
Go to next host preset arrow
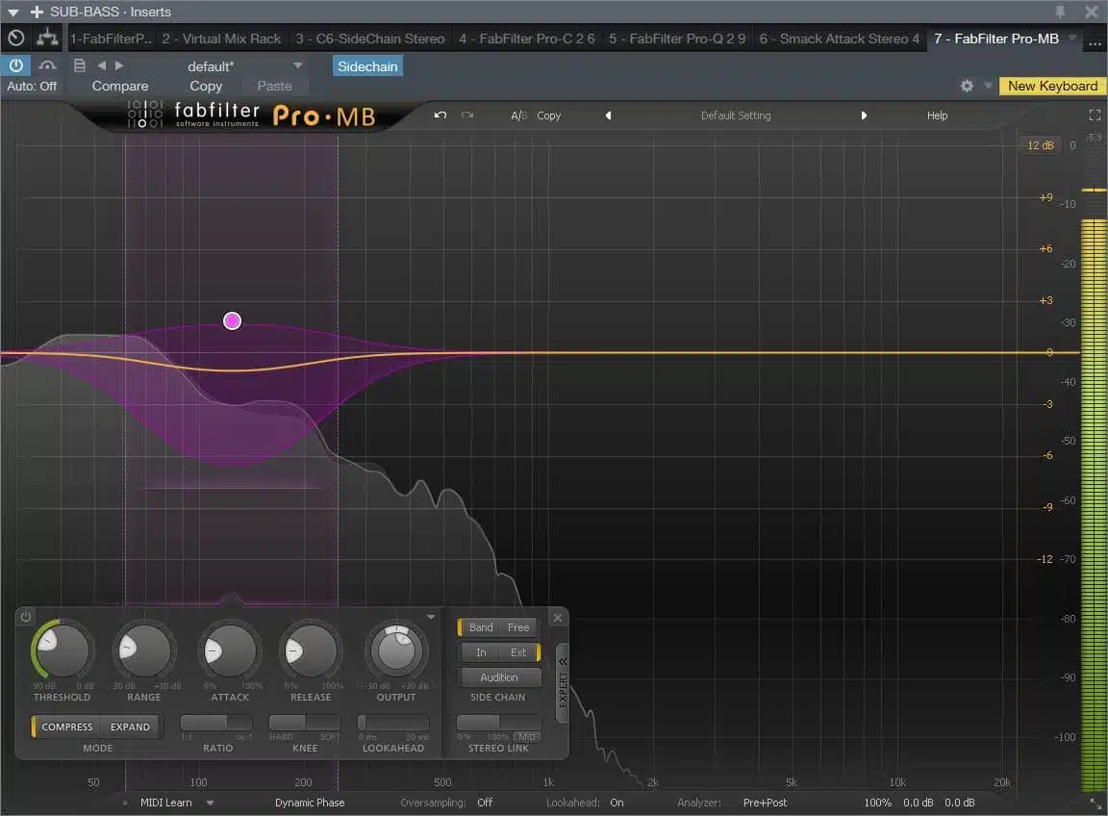coord(119,65)
